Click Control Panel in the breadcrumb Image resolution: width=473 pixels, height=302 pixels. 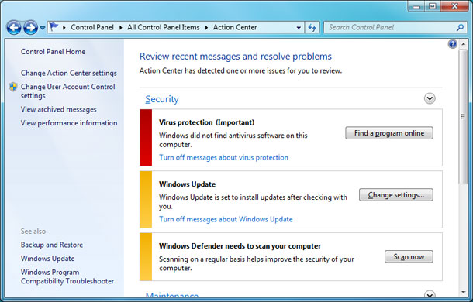(x=92, y=27)
